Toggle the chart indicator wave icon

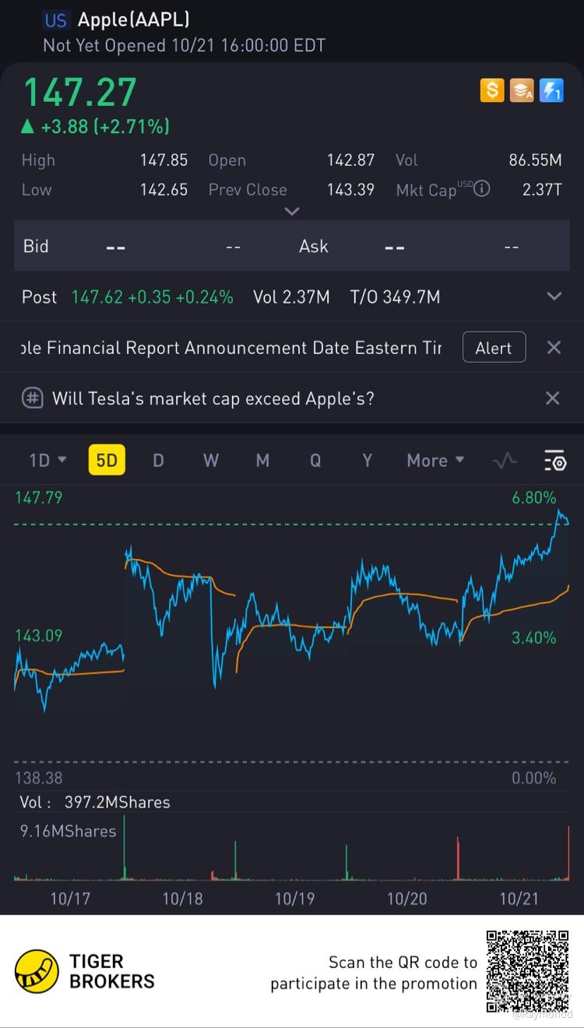pyautogui.click(x=505, y=461)
